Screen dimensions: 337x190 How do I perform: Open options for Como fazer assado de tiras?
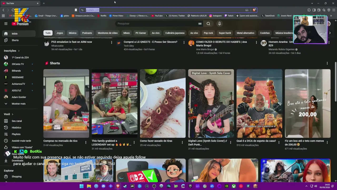[182, 142]
